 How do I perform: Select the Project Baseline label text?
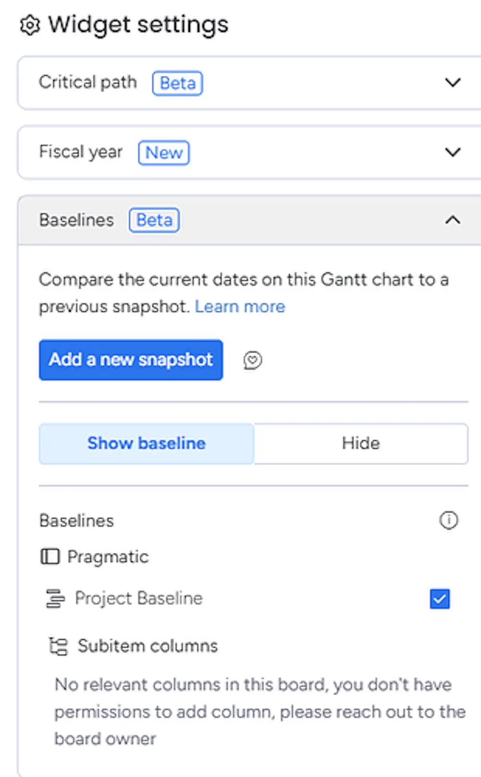(x=139, y=598)
